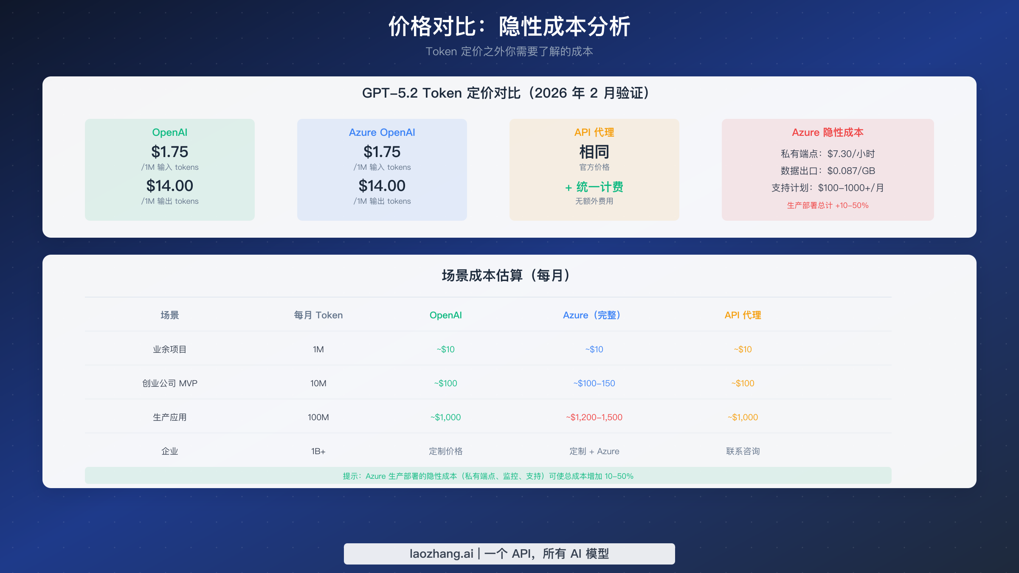1019x573 pixels.
Task: Click the 企业 row label
Action: click(170, 451)
